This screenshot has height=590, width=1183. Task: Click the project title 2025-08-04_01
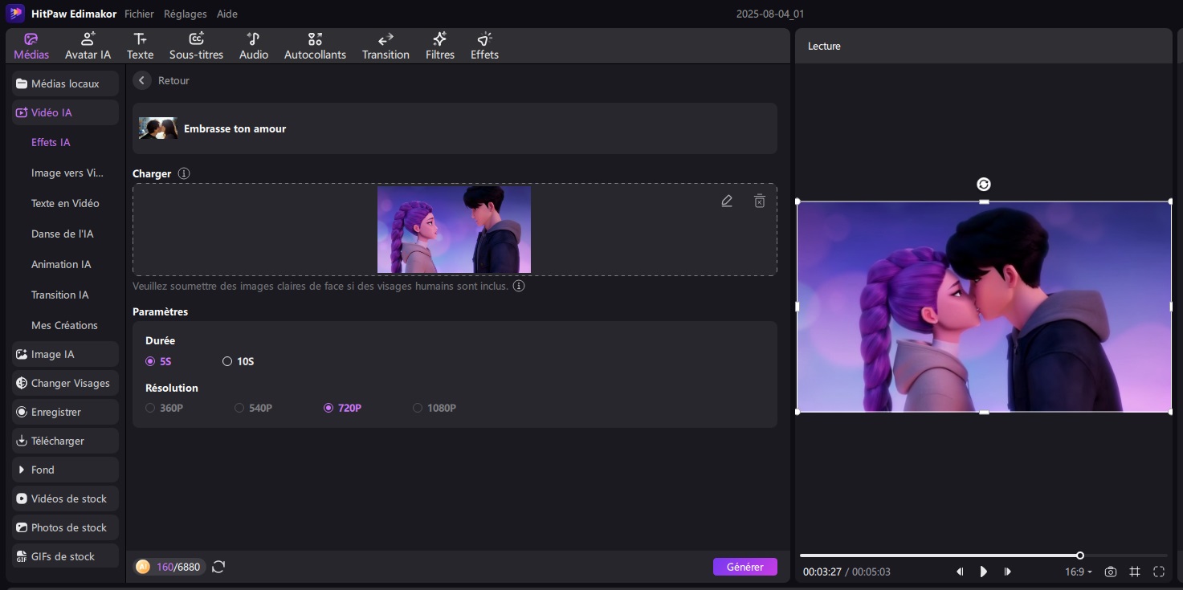pyautogui.click(x=770, y=14)
